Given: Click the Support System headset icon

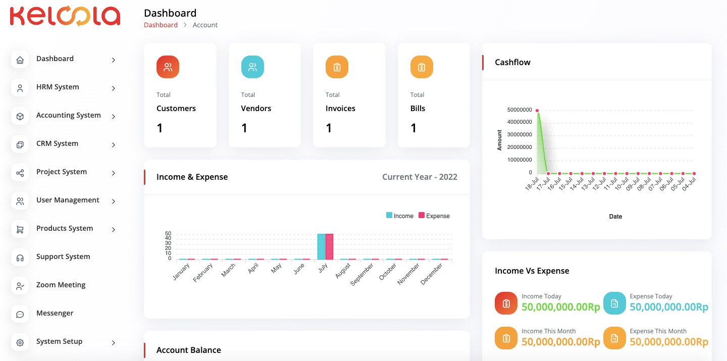Looking at the screenshot, I should [20, 258].
